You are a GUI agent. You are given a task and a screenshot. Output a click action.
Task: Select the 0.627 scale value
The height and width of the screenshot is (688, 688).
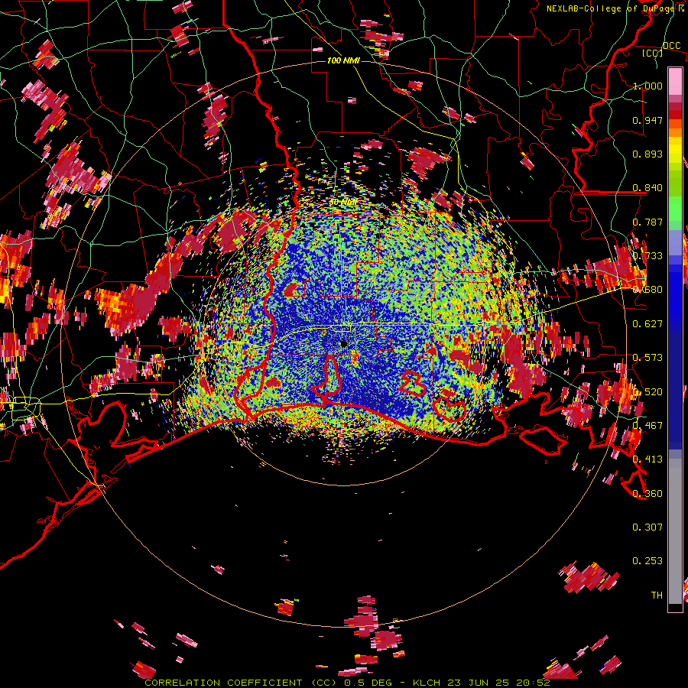click(x=647, y=324)
